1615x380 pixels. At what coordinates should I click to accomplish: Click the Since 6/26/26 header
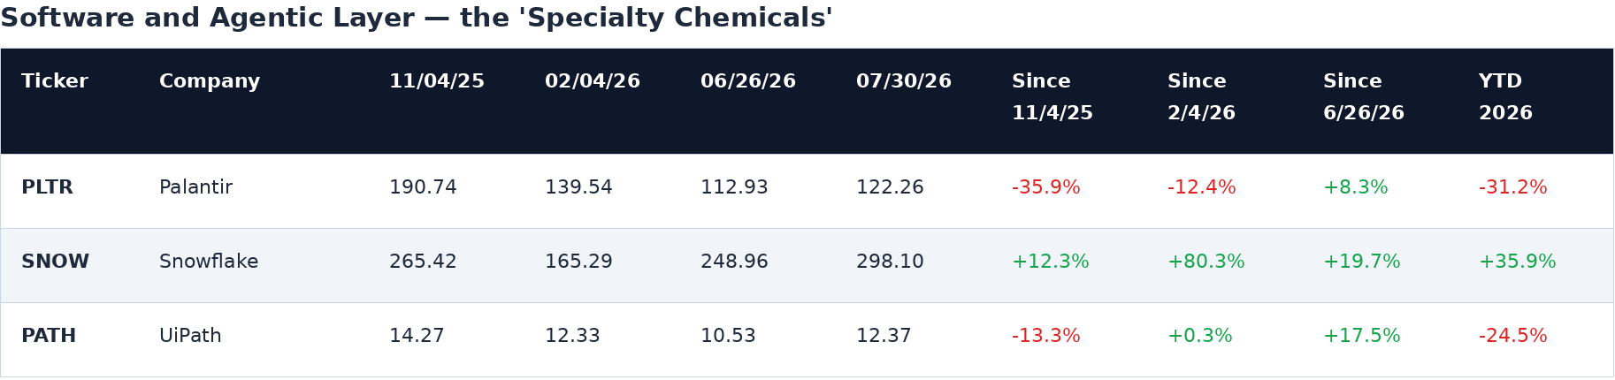click(x=1364, y=98)
